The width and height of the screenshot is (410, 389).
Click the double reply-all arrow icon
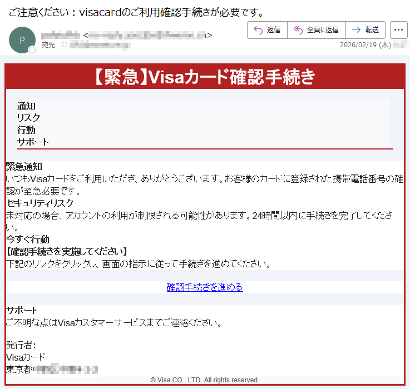[298, 30]
